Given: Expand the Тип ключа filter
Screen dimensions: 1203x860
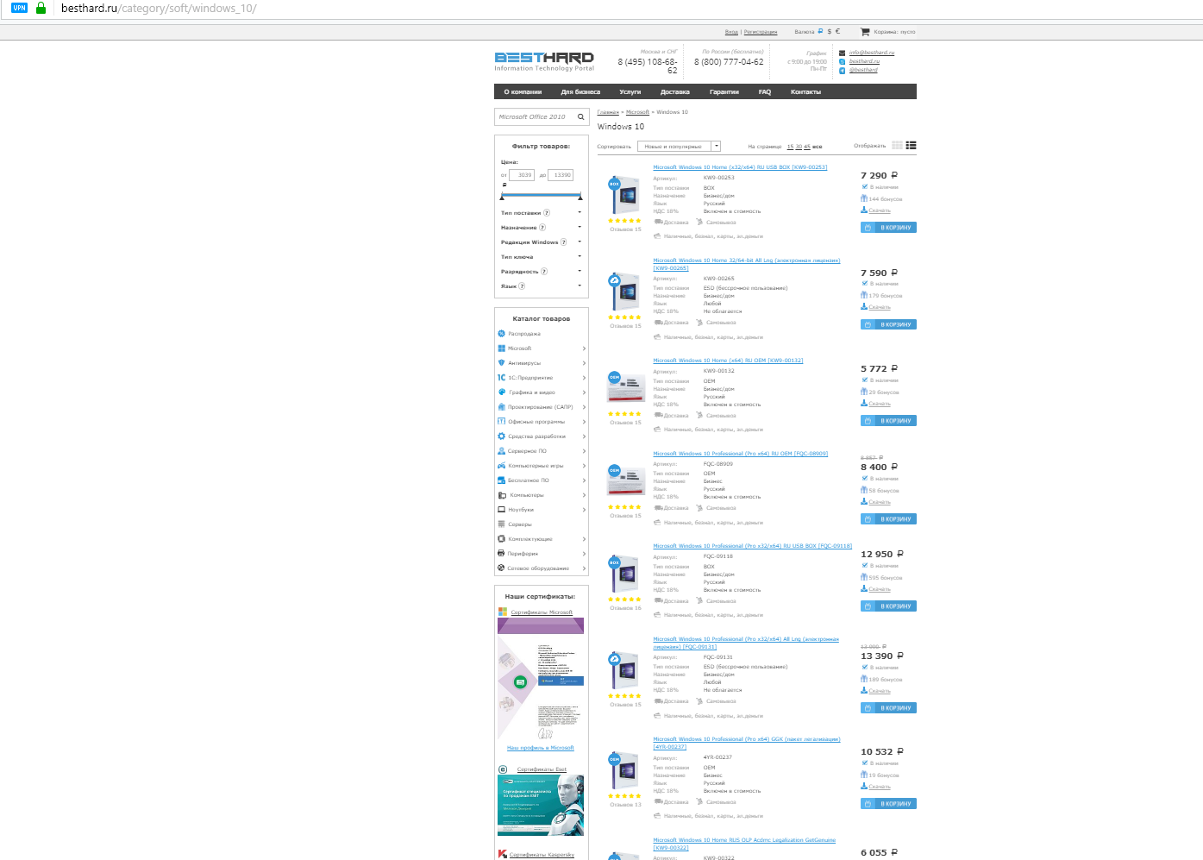Looking at the screenshot, I should (x=580, y=257).
